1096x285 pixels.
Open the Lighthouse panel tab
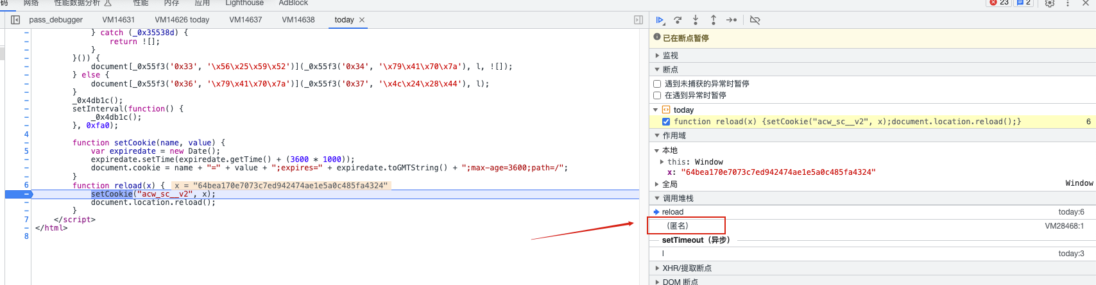pos(244,3)
